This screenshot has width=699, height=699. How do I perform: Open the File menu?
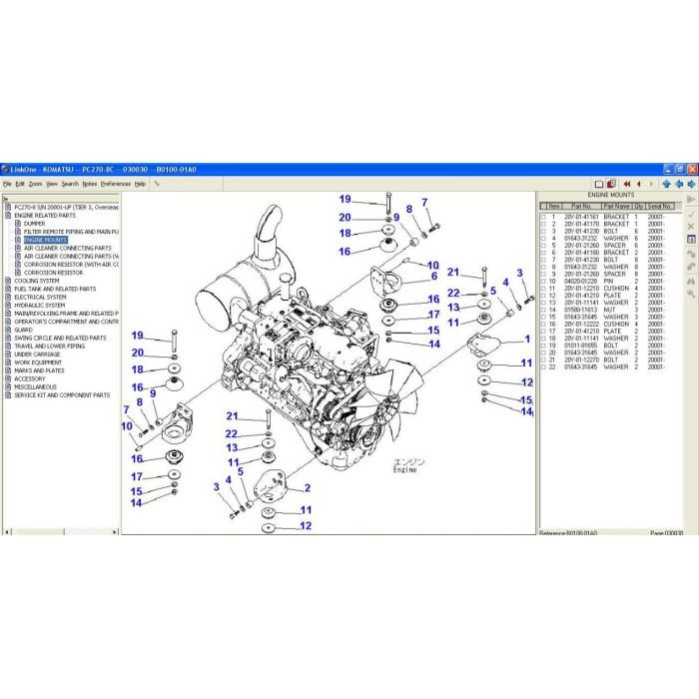tap(7, 184)
